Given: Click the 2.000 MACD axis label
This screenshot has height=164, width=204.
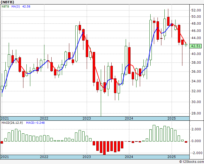Looking at the screenshot, I should tap(196, 129).
